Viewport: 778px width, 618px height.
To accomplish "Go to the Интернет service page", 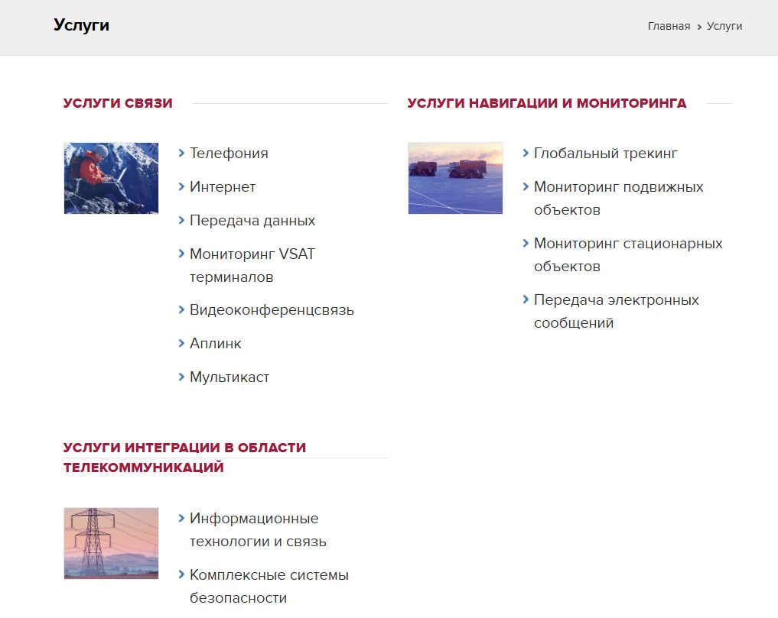I will pyautogui.click(x=223, y=187).
